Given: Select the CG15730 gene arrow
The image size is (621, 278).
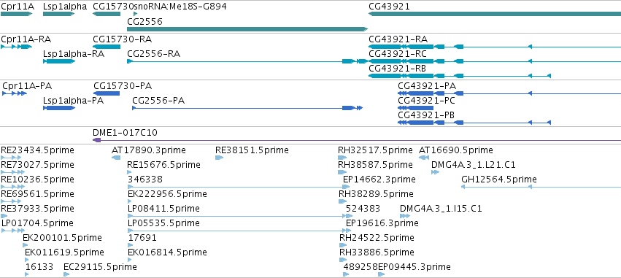Looking at the screenshot, I should [106, 14].
